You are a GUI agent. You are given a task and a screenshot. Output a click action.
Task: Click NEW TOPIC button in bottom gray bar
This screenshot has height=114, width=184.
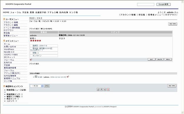[172, 86]
